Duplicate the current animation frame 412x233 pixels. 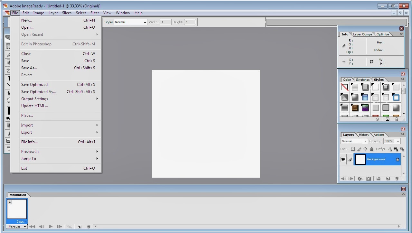80,227
